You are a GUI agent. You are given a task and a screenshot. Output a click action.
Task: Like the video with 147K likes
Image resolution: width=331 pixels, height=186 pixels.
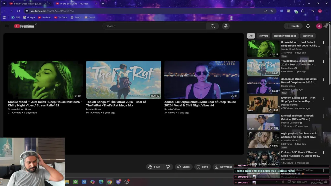(x=154, y=167)
